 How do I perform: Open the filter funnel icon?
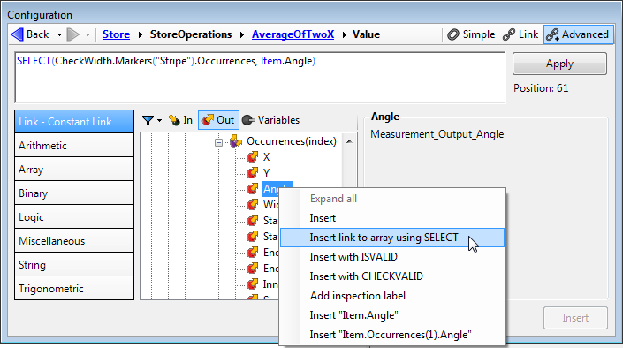(148, 120)
